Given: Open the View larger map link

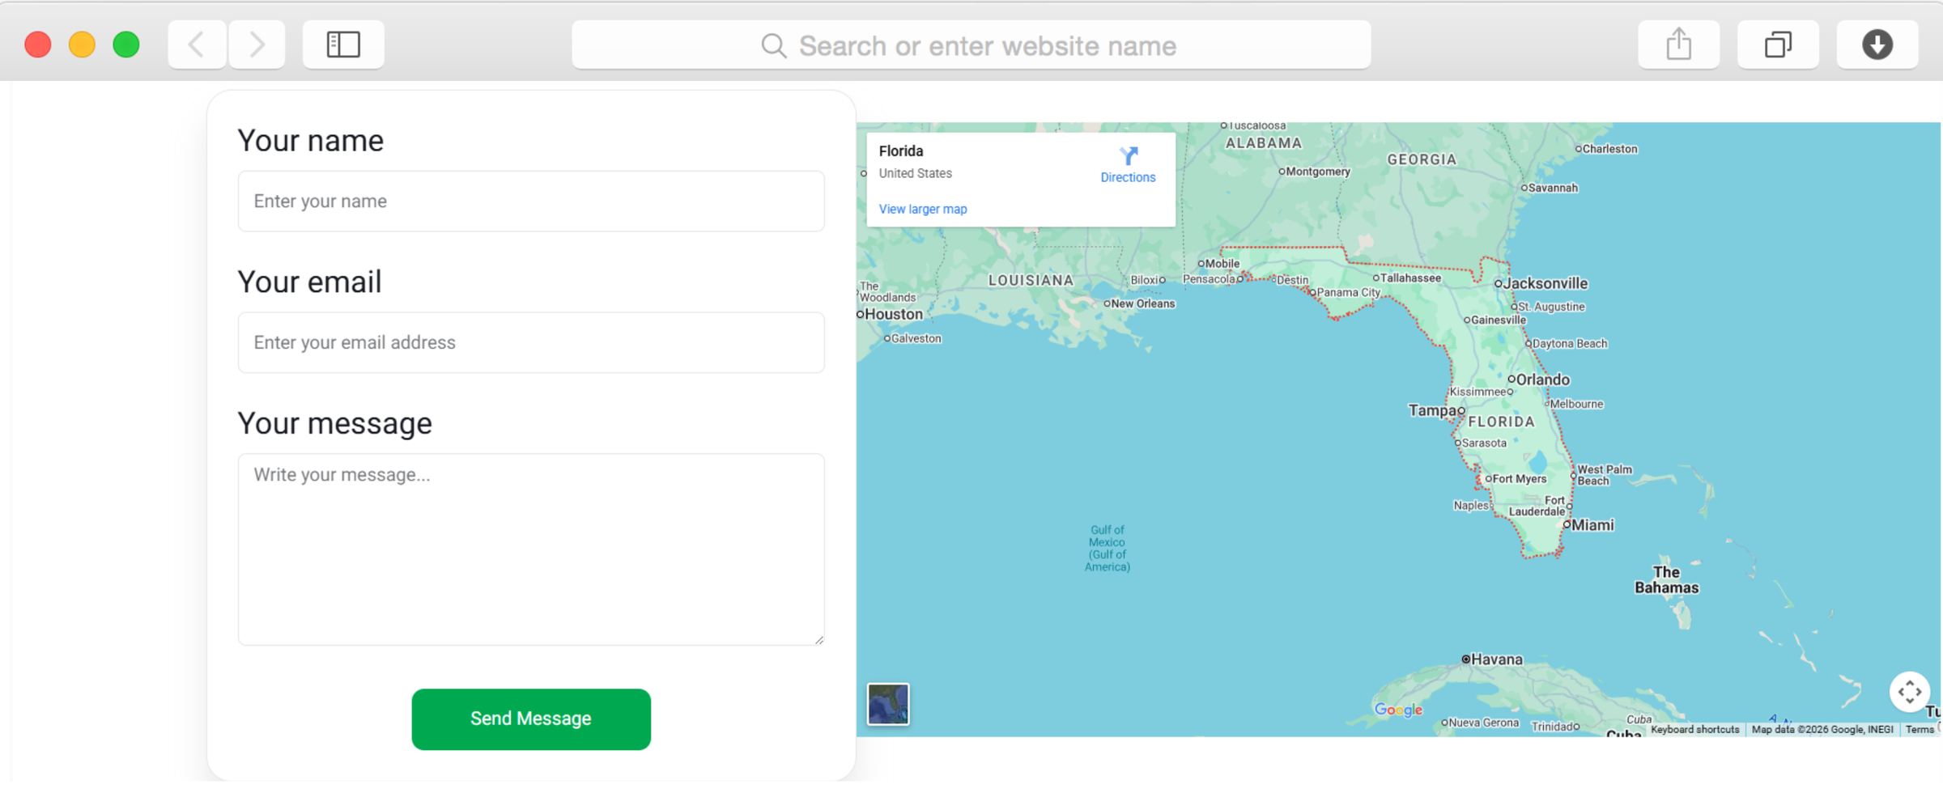Looking at the screenshot, I should [923, 210].
